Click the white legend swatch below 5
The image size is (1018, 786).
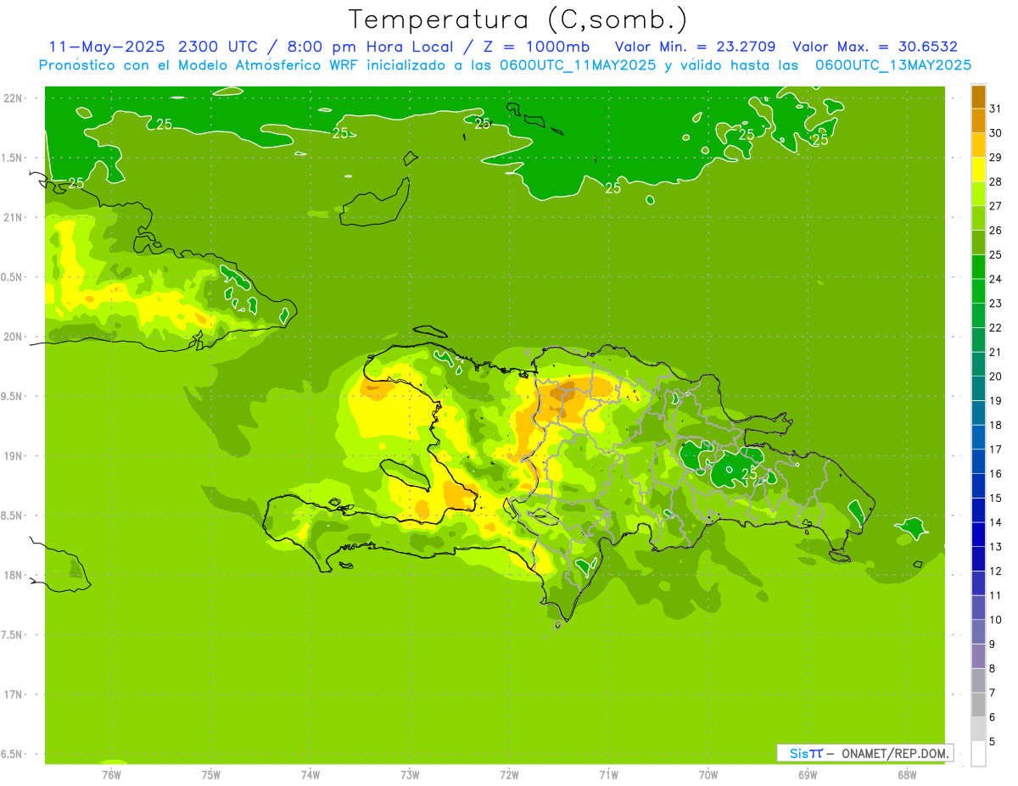[978, 754]
